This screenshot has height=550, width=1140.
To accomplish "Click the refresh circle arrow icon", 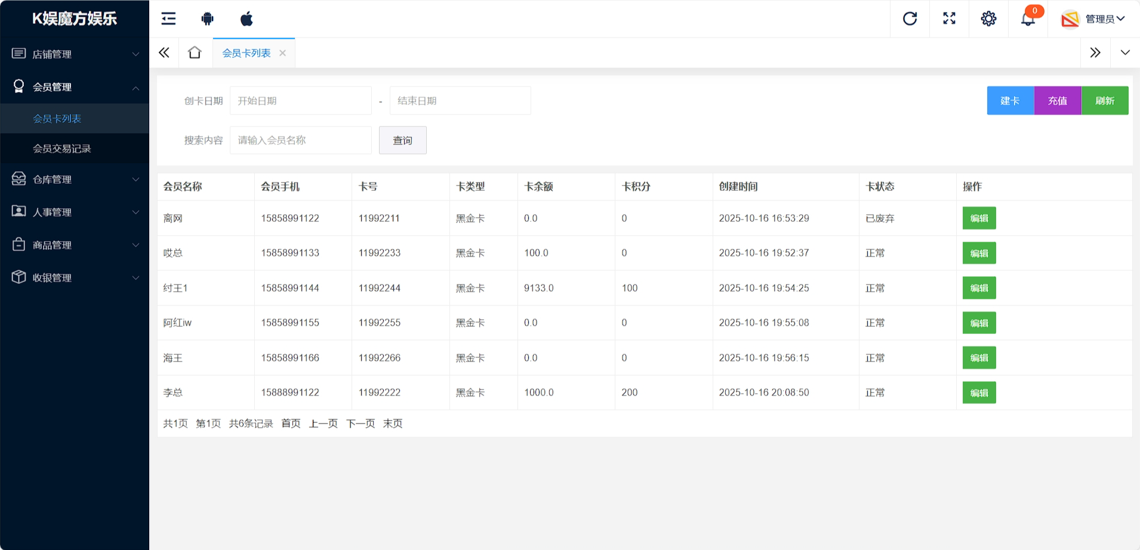I will (x=910, y=18).
